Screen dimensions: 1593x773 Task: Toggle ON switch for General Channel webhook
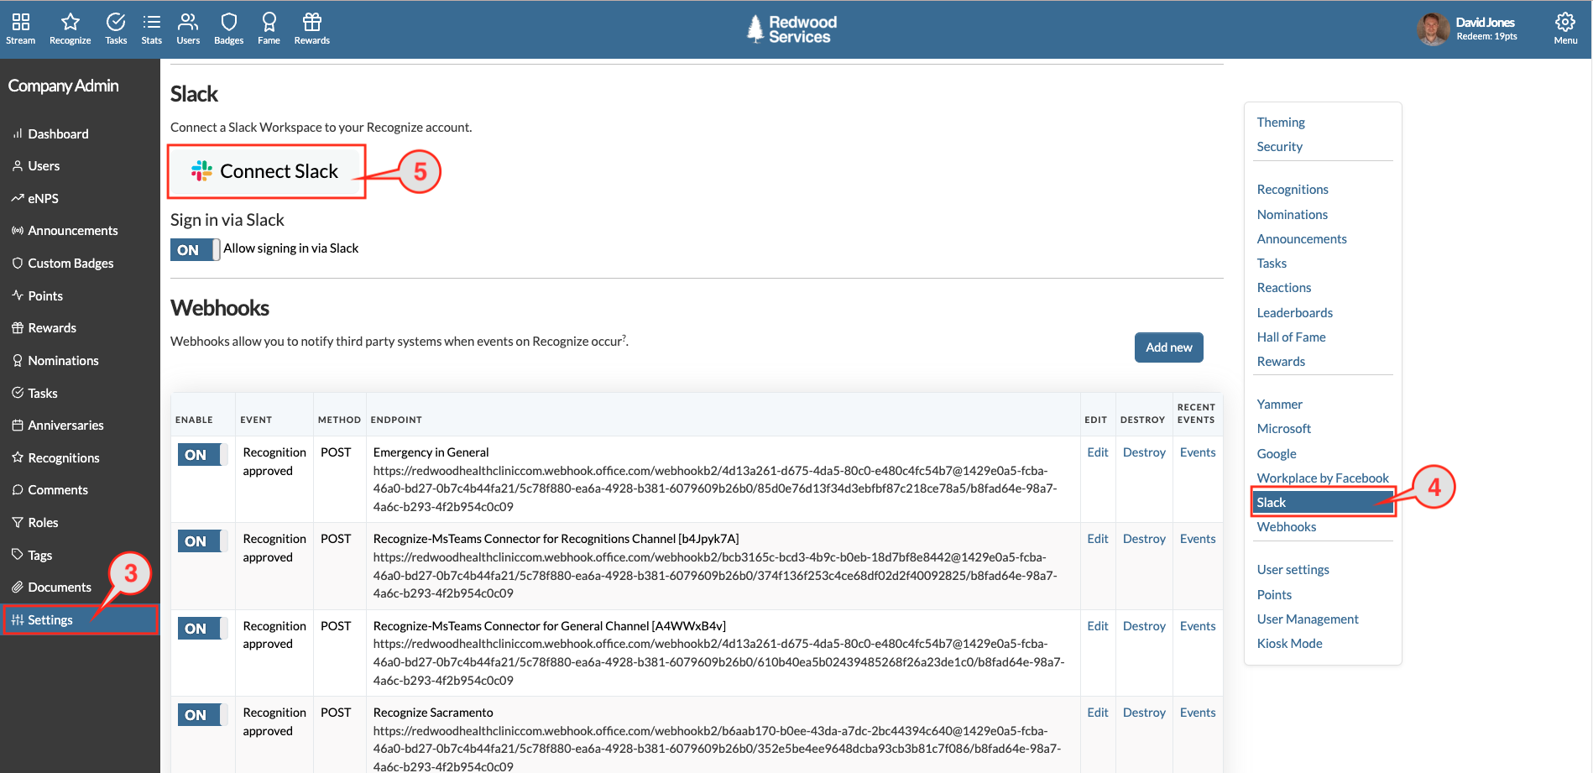point(202,629)
